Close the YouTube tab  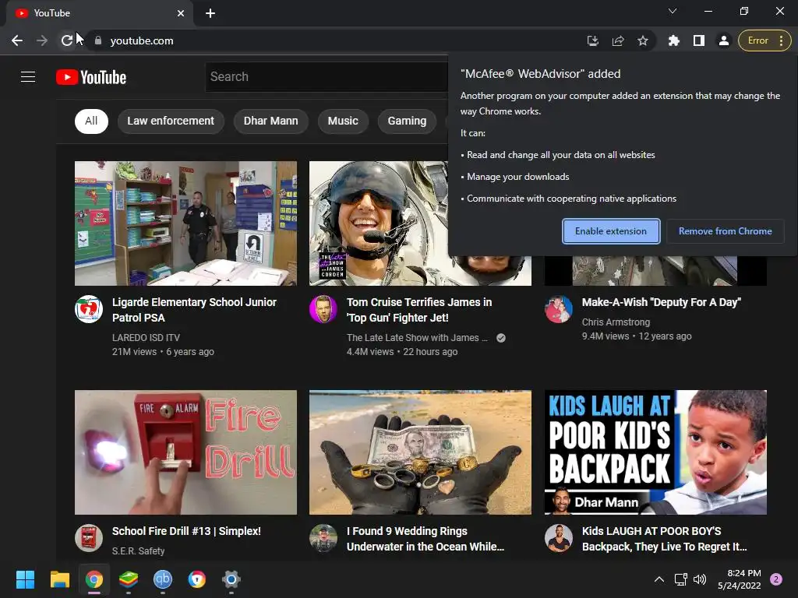pos(181,13)
